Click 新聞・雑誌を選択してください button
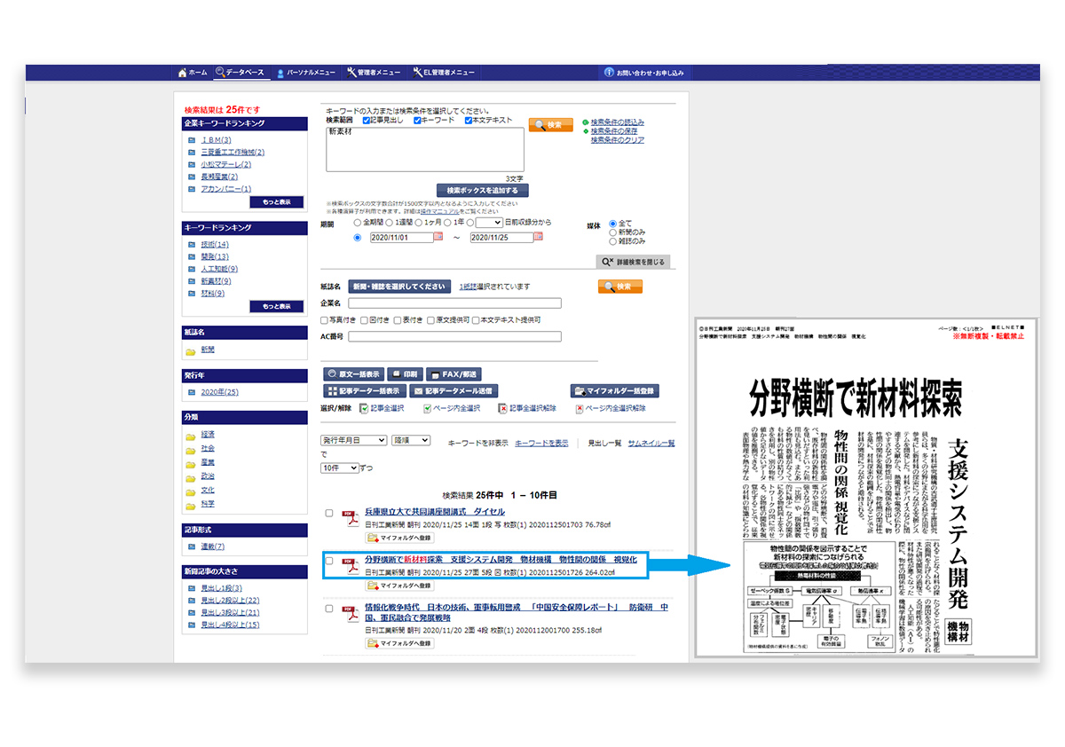Viewport: 1065px width, 747px height. (398, 287)
